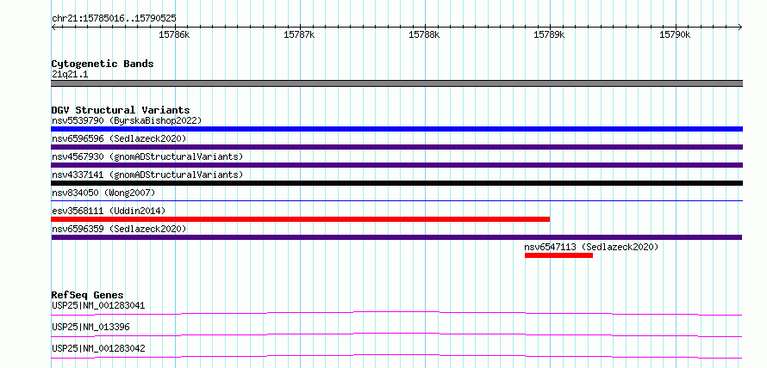The width and height of the screenshot is (767, 368).
Task: Select the Cytogenetic Bands track title
Action: click(x=103, y=64)
